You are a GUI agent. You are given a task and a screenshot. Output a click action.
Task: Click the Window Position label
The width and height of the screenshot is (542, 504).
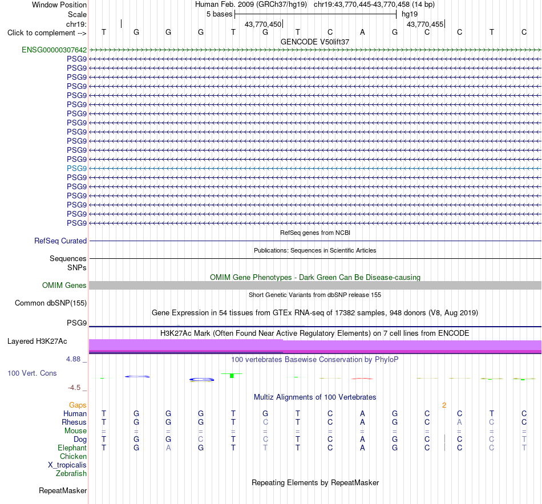(x=59, y=5)
